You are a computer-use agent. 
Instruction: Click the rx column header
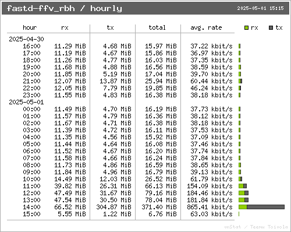point(65,28)
